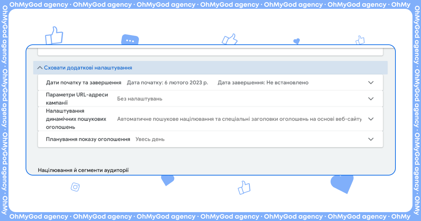Click the large thumbs-up icon at top left

pyautogui.click(x=54, y=36)
